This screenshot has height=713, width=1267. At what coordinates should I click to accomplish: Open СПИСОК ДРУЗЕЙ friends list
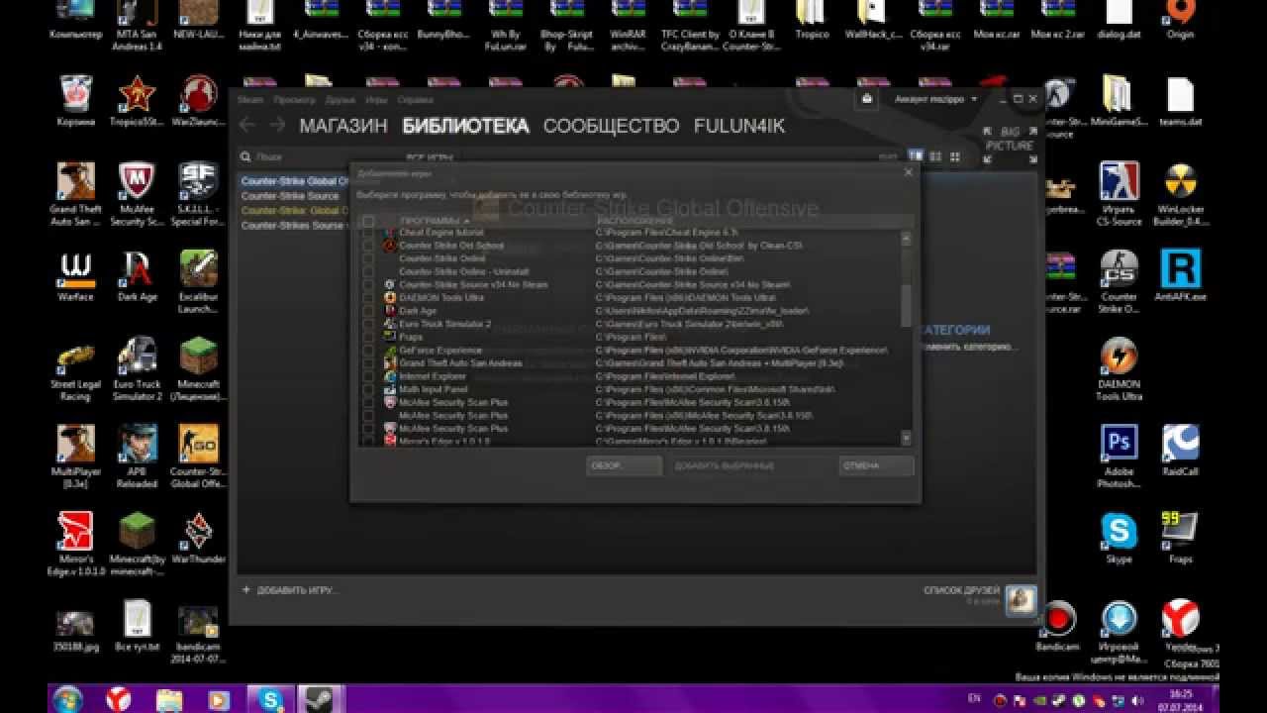[x=962, y=590]
